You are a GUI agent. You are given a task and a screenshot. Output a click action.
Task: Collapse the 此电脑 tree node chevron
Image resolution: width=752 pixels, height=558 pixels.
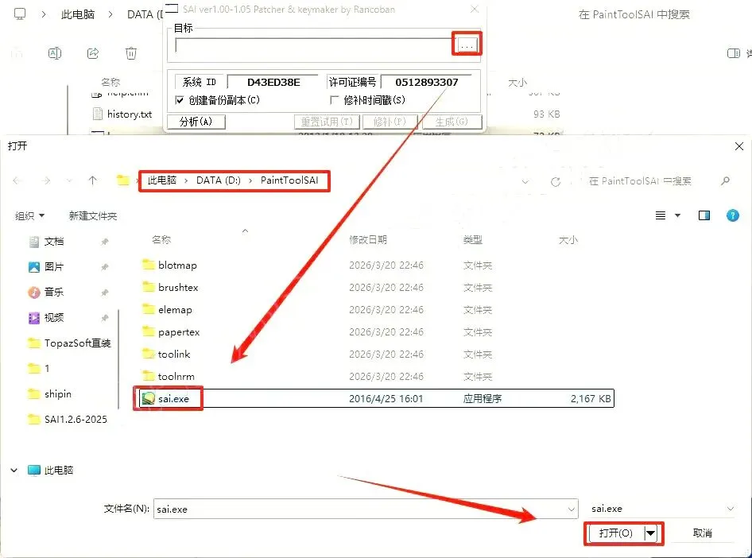14,471
